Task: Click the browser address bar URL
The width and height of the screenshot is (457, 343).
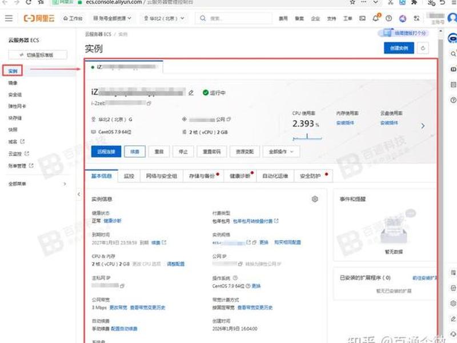Action: click(x=114, y=2)
